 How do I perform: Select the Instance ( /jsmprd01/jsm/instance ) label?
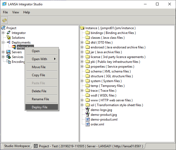(x=110, y=28)
